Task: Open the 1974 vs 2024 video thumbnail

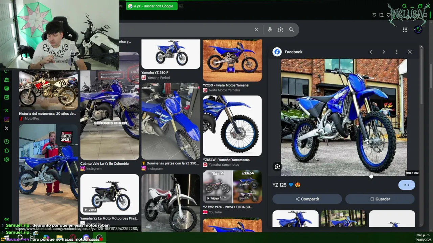Action: coord(232,187)
